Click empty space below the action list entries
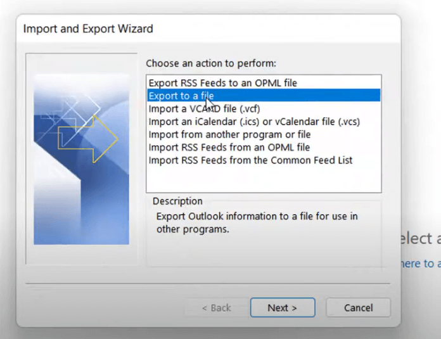 263,179
